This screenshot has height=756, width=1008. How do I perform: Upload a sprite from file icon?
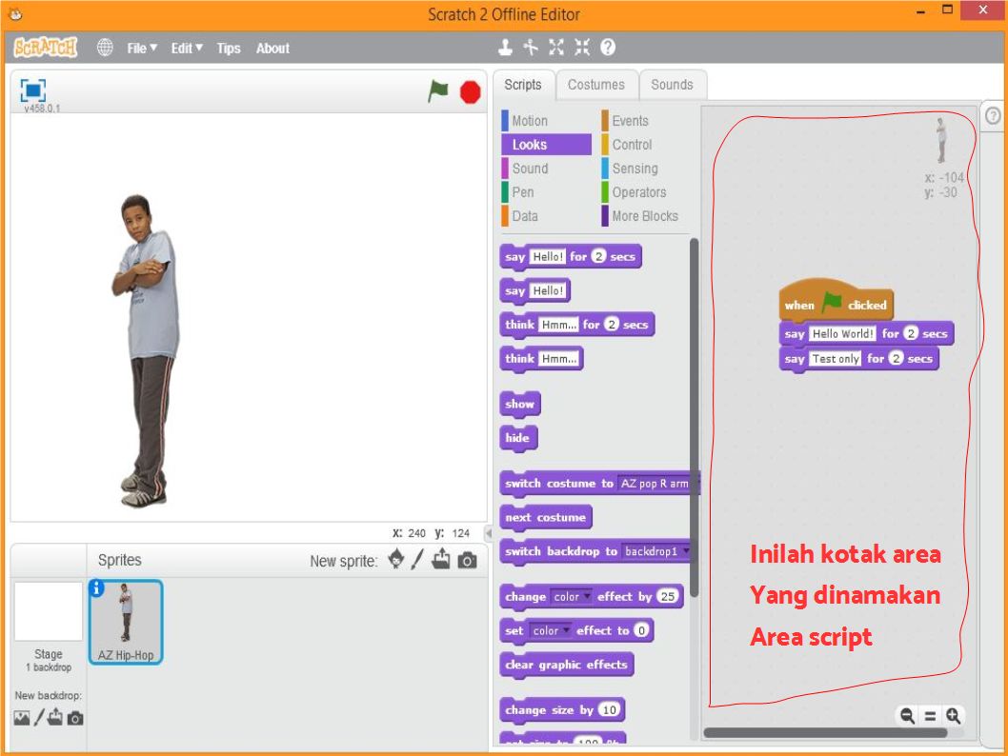[x=439, y=561]
